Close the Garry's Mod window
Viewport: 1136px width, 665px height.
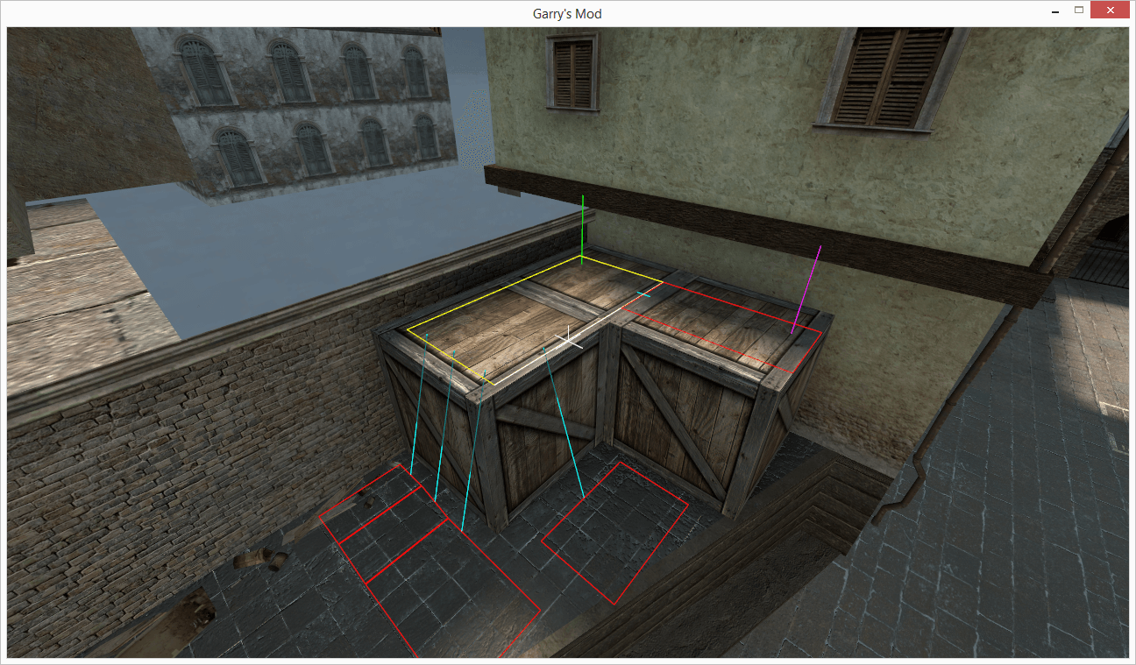point(1111,11)
